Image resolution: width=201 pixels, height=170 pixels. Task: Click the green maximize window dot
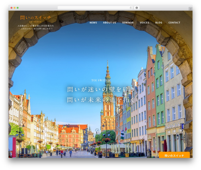pyautogui.click(x=18, y=8)
